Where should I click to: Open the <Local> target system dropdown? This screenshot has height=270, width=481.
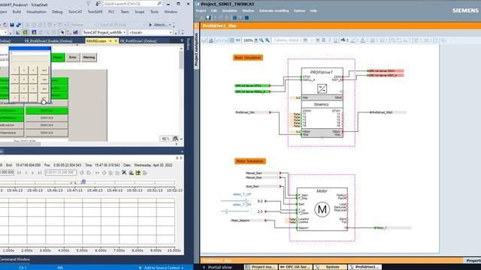point(150,32)
